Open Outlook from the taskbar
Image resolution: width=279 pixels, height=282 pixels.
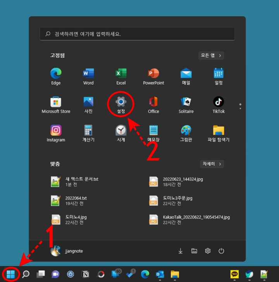point(160,274)
